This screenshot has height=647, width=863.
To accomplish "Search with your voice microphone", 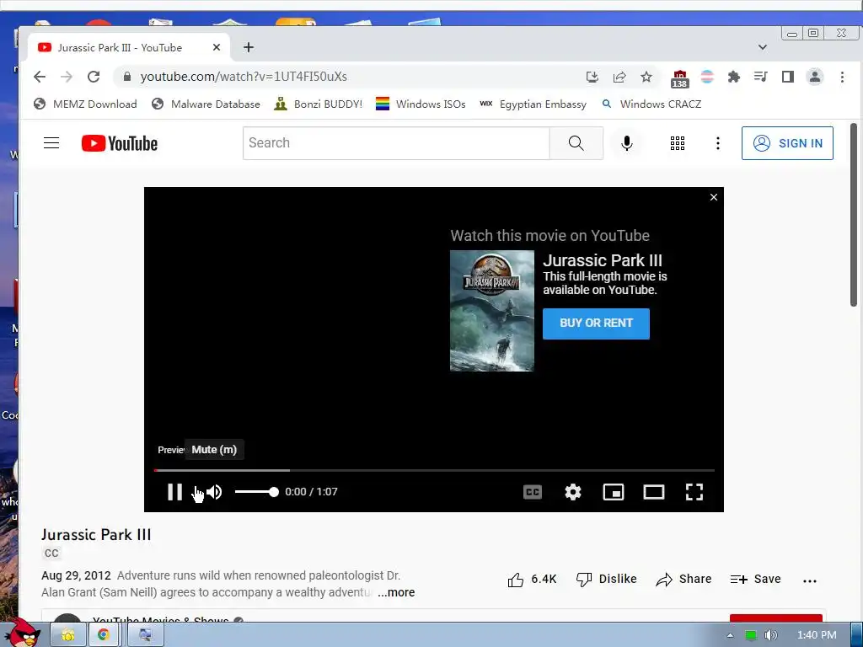I will click(626, 143).
